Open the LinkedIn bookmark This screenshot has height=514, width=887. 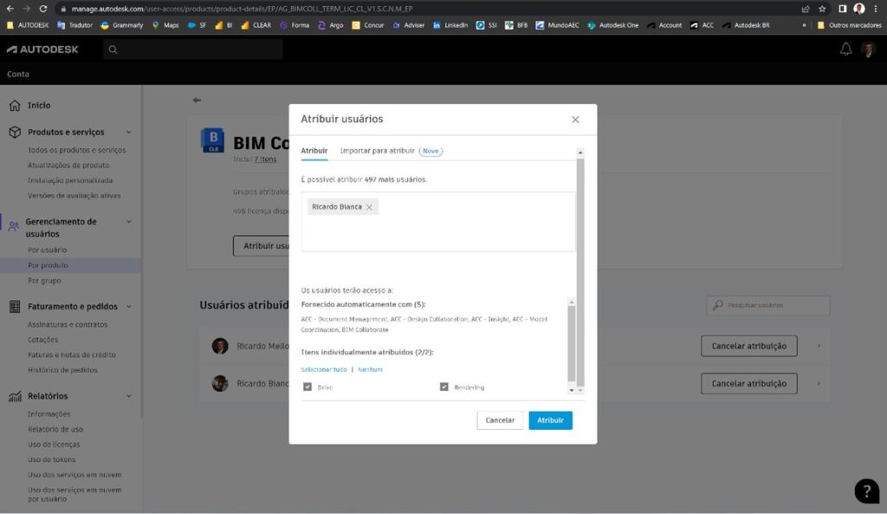tap(450, 25)
